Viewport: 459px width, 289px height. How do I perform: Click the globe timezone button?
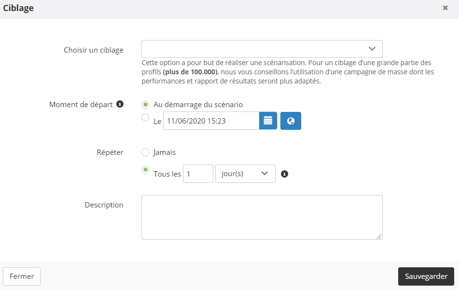click(291, 121)
